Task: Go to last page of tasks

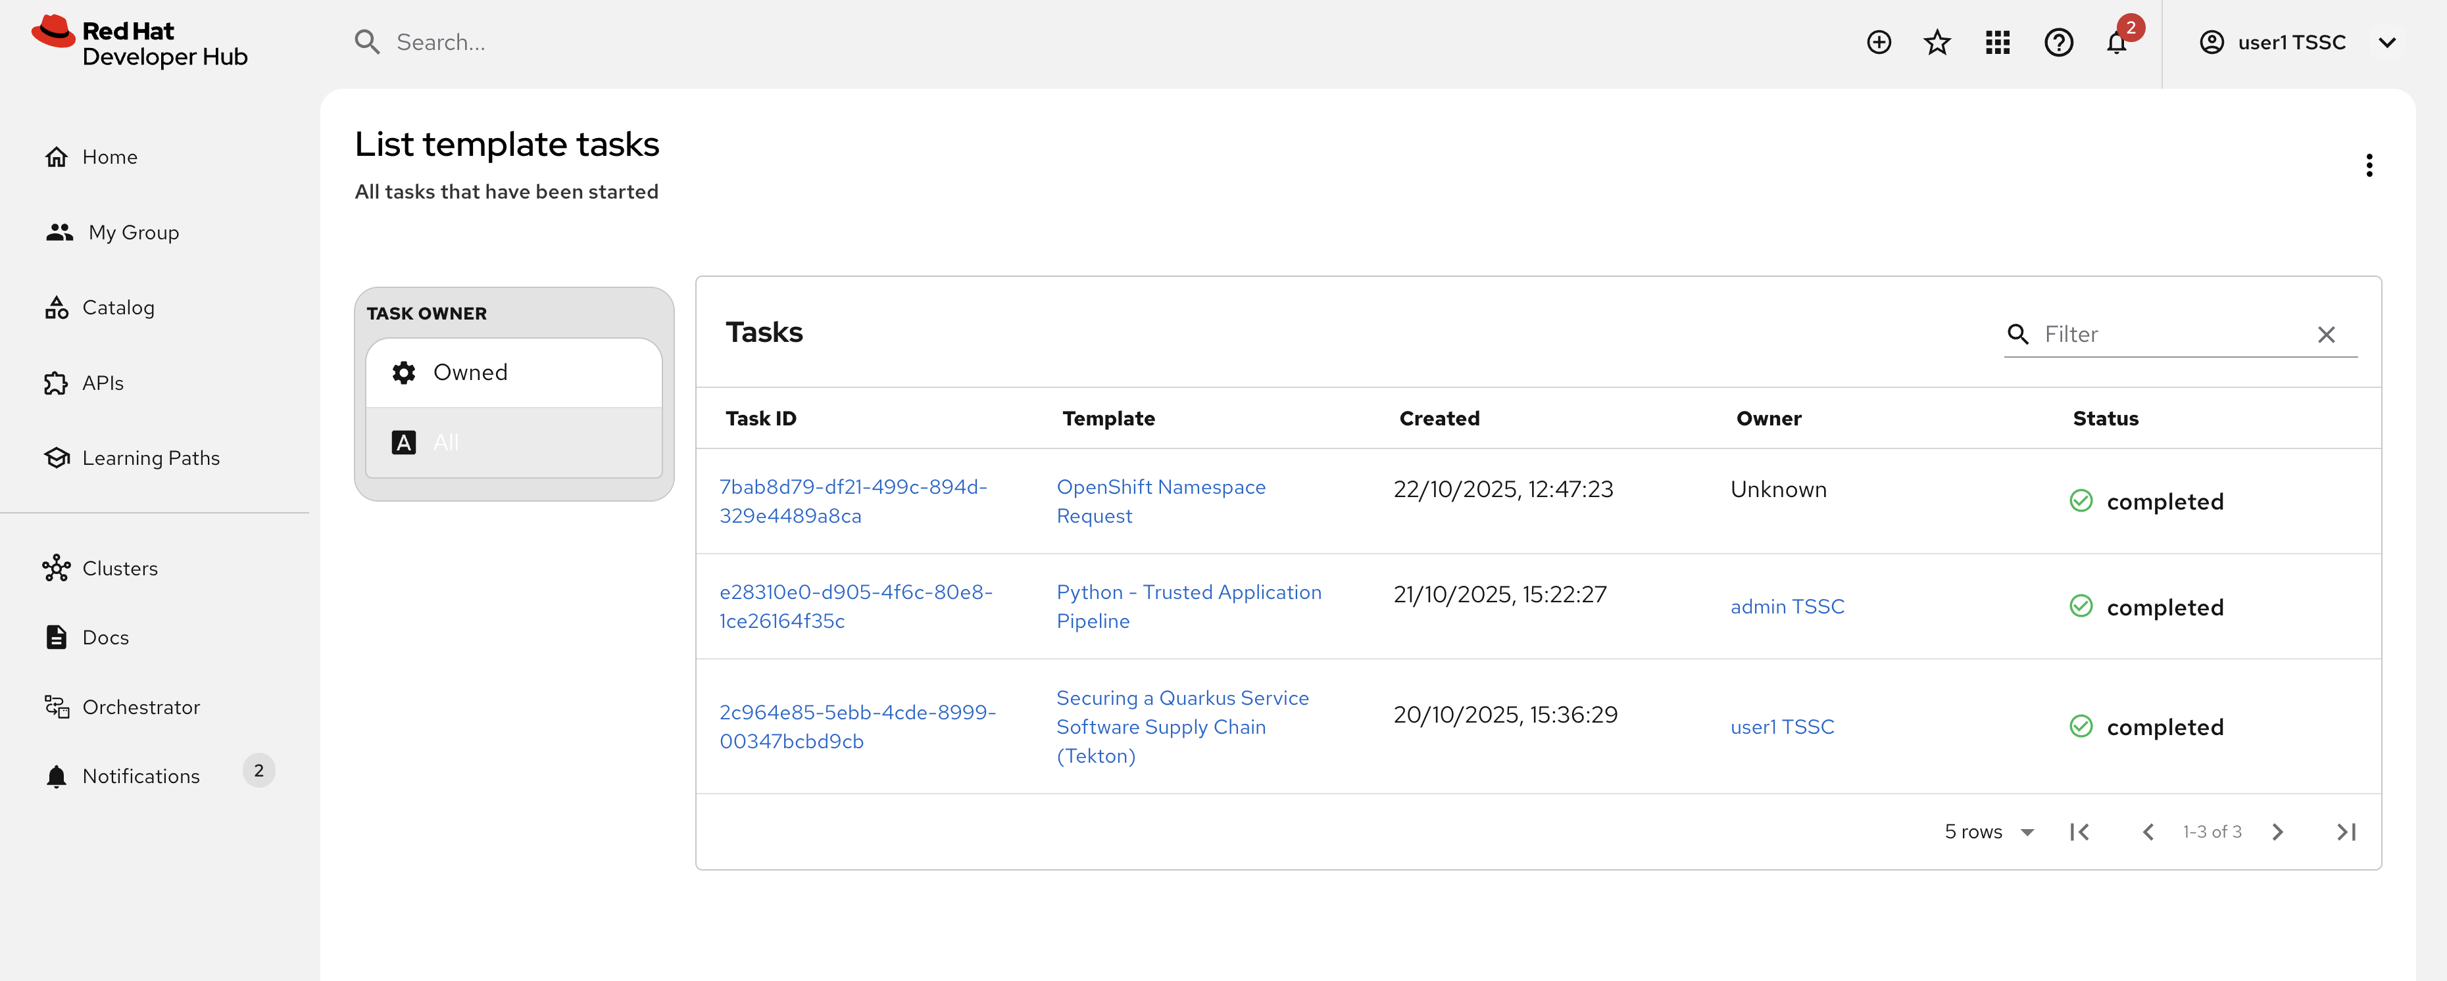Action: coord(2345,832)
